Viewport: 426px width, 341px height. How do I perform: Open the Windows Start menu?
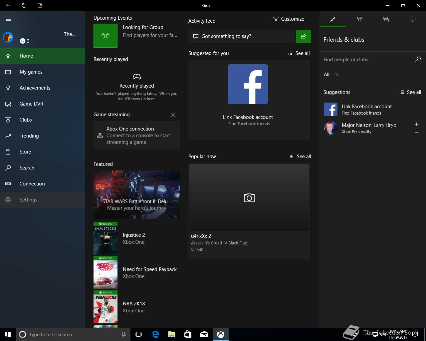pos(8,334)
